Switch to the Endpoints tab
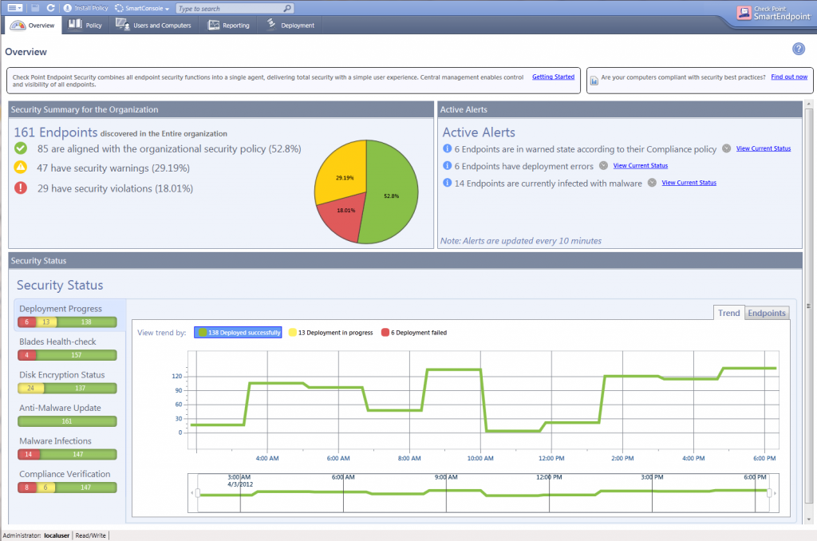This screenshot has width=817, height=541. (766, 313)
